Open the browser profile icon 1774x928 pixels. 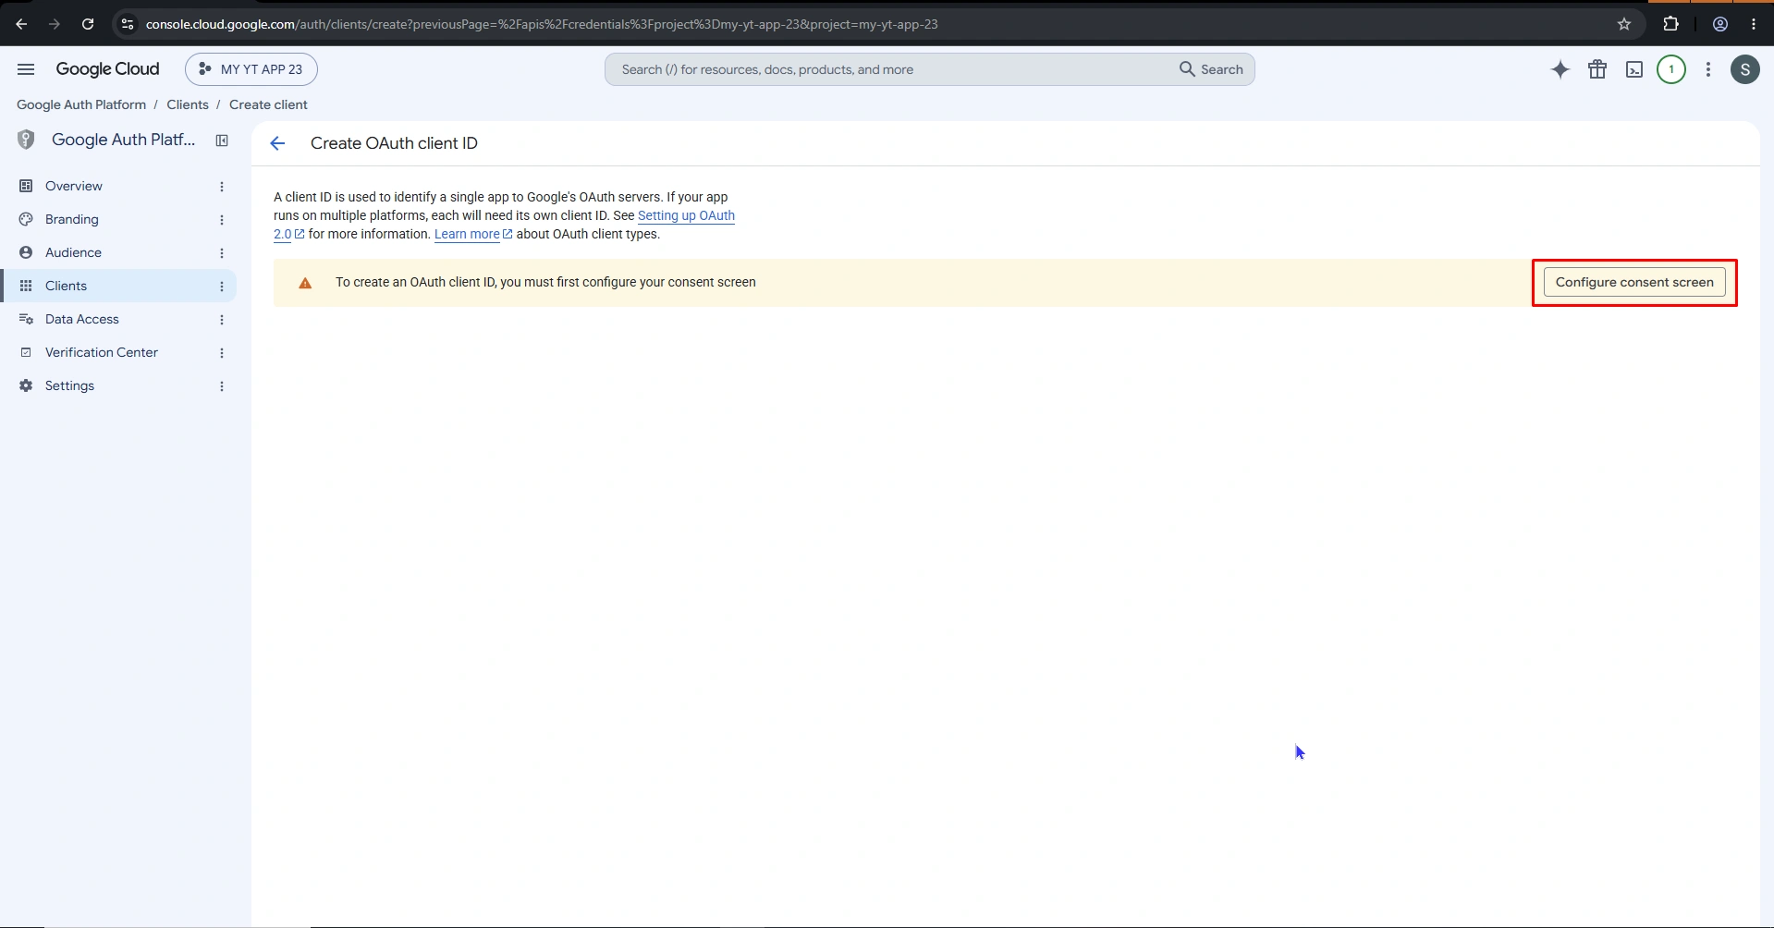[1720, 24]
